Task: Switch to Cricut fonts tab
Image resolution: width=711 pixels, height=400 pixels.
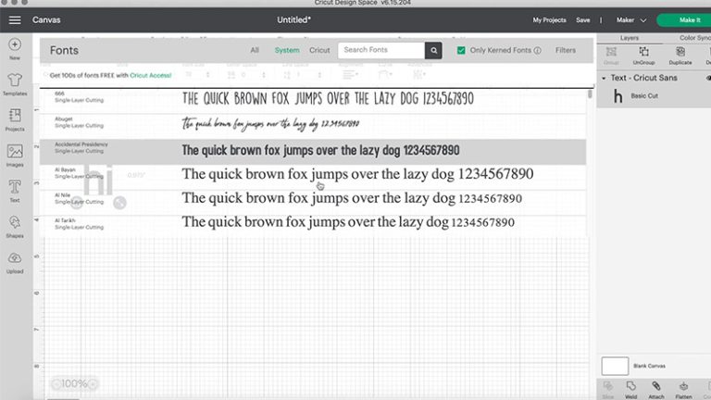Action: point(319,50)
